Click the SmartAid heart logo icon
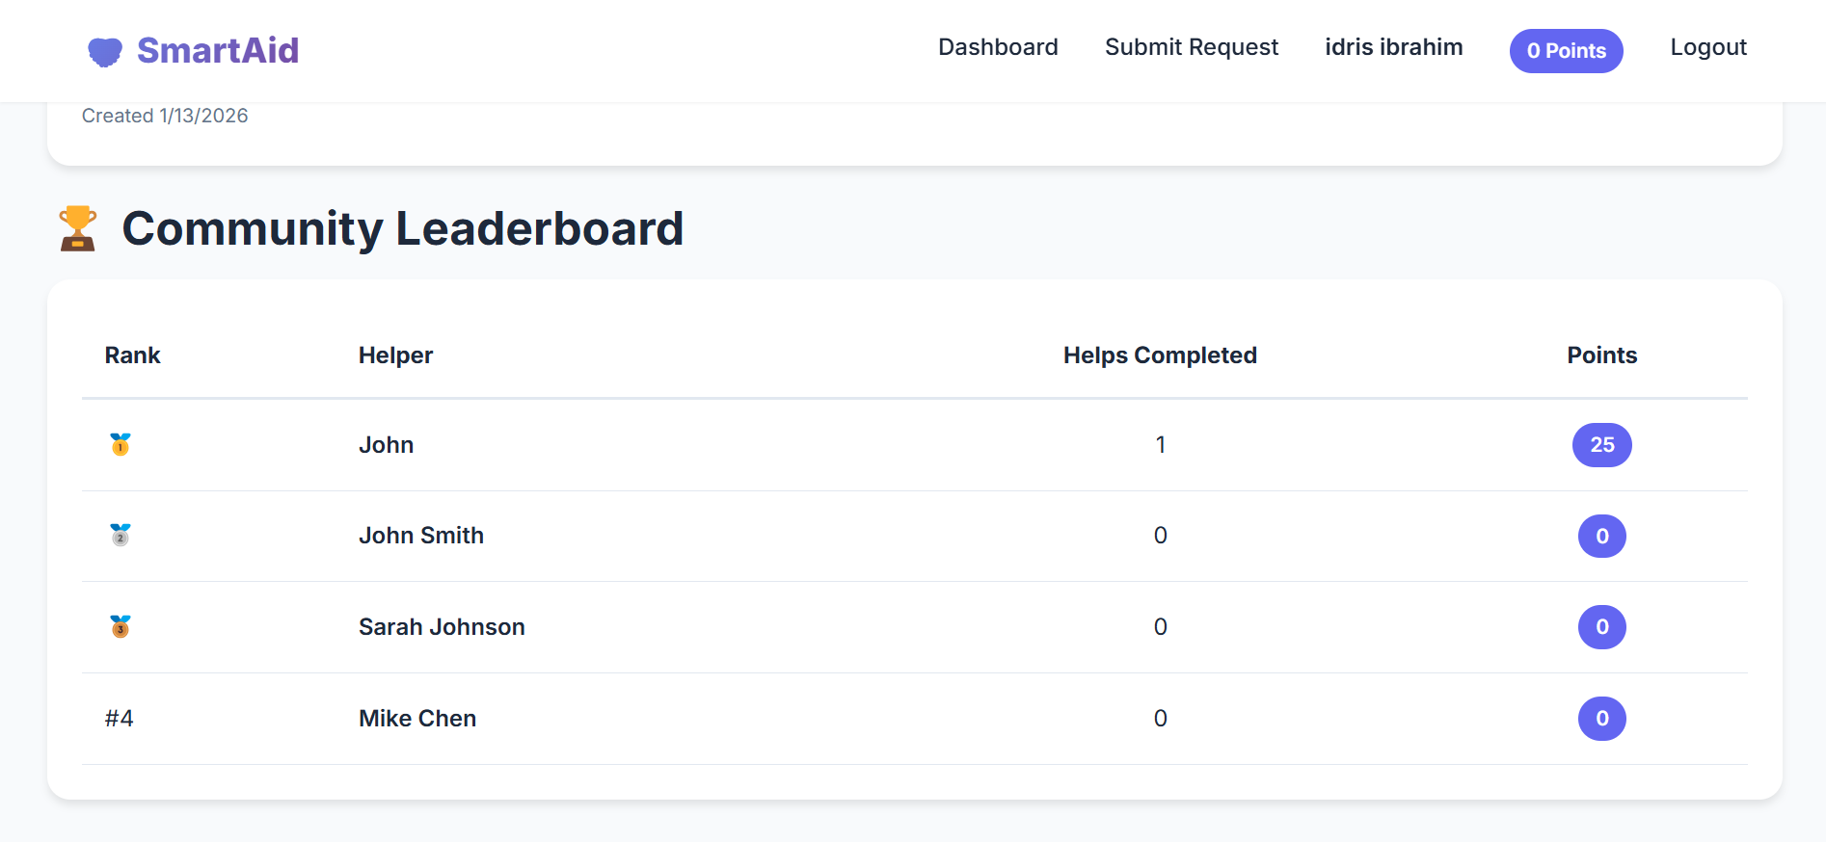 click(105, 51)
